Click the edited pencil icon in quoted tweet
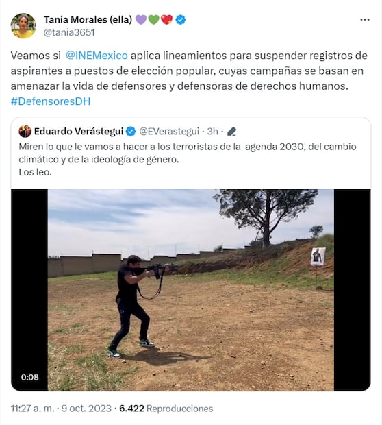 (x=232, y=132)
